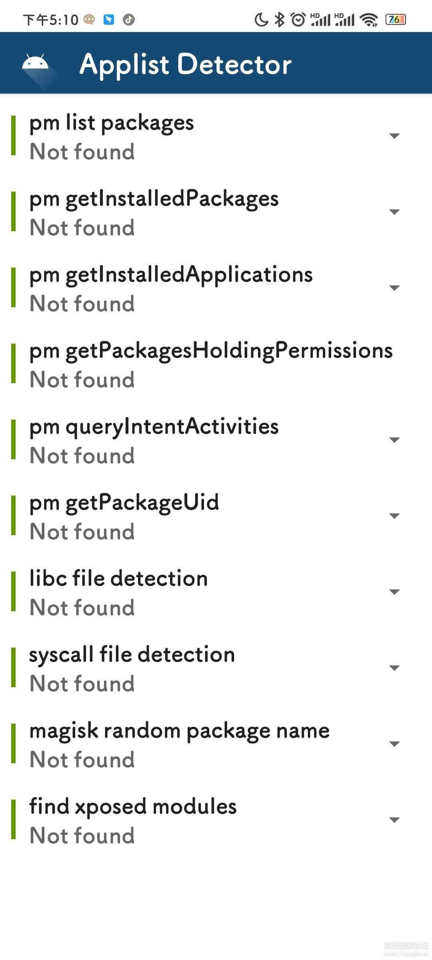Tap the alarm clock status icon
Image resolution: width=432 pixels, height=960 pixels.
(x=298, y=19)
